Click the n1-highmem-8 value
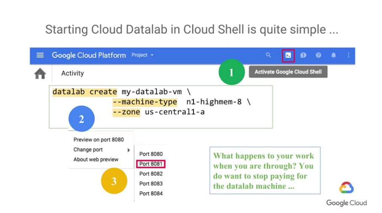The width and height of the screenshot is (382, 213). coord(214,102)
